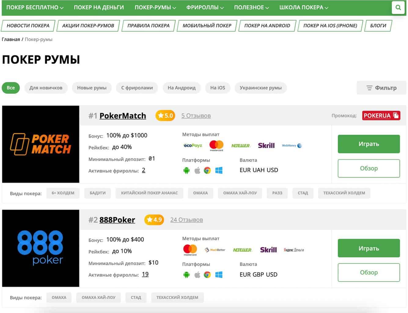Click PokerMatch Android platform icon
This screenshot has width=408, height=313.
coord(186,171)
